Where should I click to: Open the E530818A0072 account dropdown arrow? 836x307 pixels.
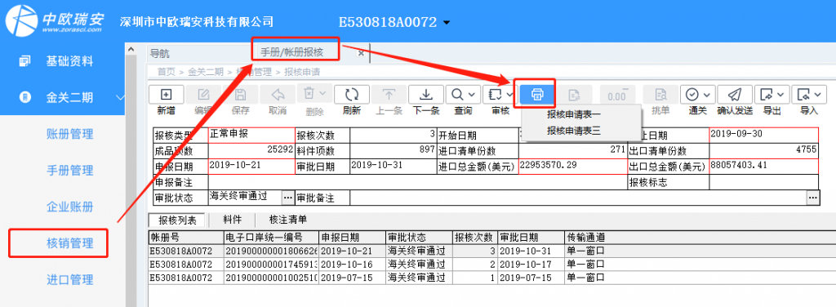447,22
